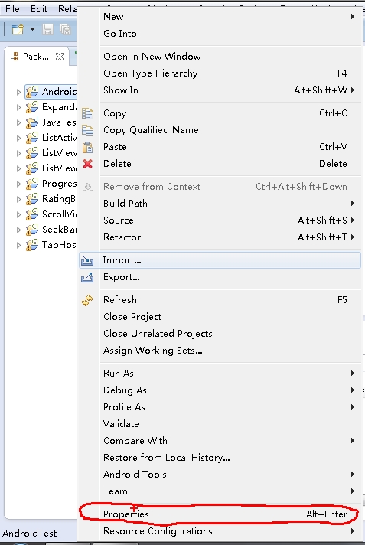
Task: Select the ListActiv project icon
Action: click(x=32, y=138)
